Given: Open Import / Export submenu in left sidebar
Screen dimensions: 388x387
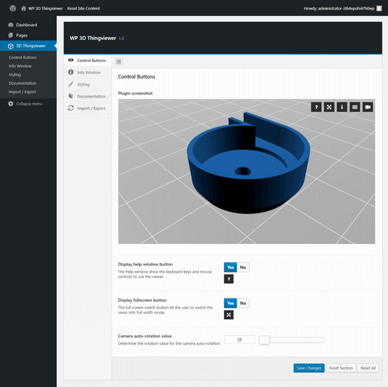Looking at the screenshot, I should pyautogui.click(x=22, y=92).
